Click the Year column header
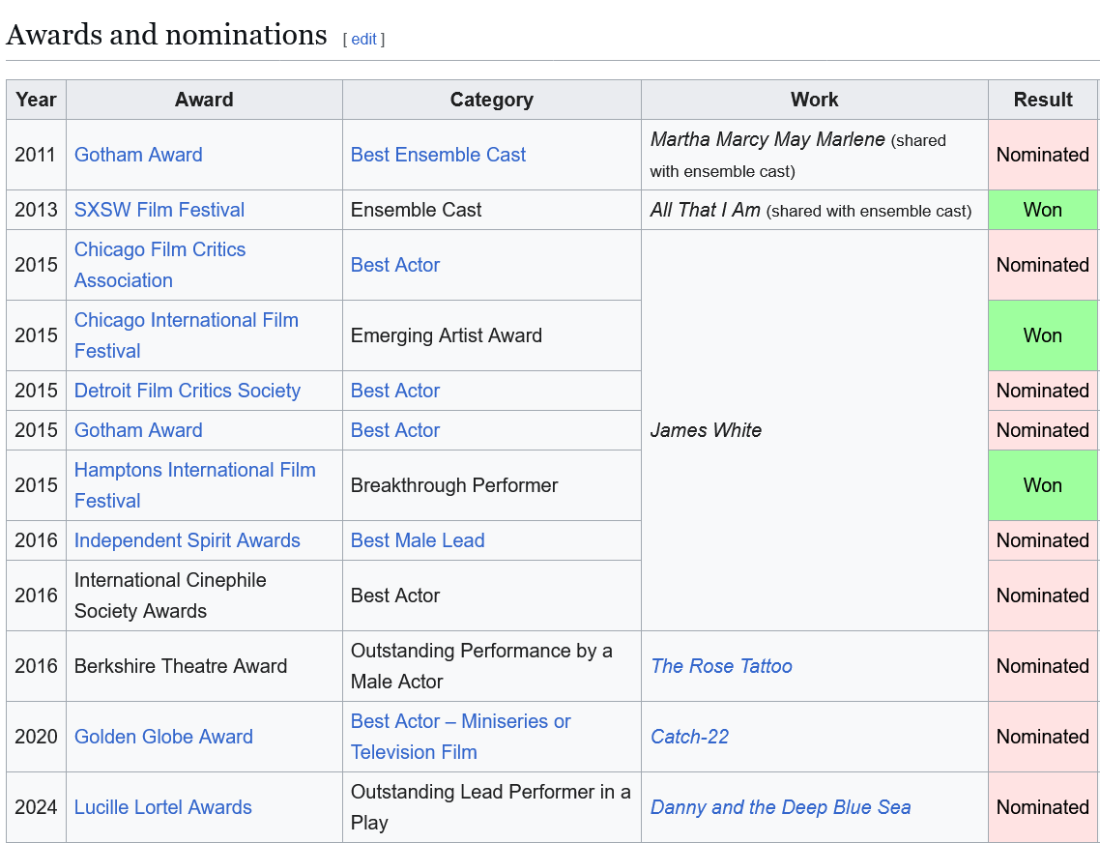The width and height of the screenshot is (1100, 843). (36, 100)
